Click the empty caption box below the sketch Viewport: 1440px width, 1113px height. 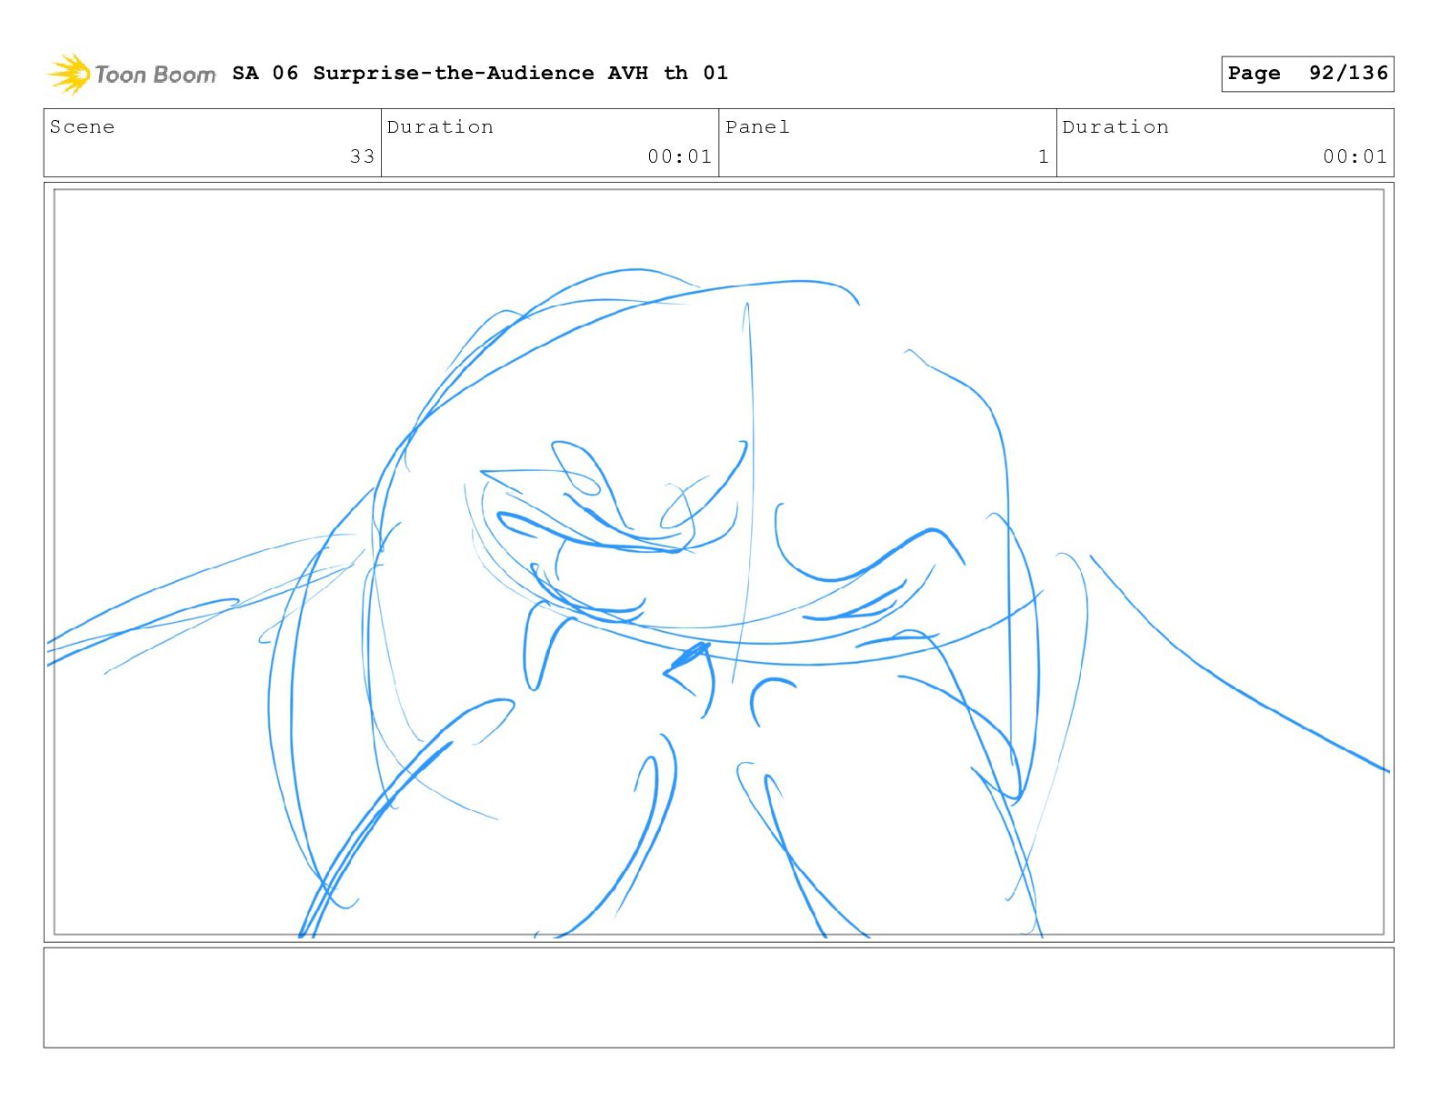(718, 998)
